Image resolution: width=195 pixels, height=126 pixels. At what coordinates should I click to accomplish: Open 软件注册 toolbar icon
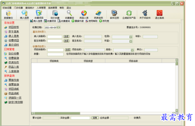115,15
